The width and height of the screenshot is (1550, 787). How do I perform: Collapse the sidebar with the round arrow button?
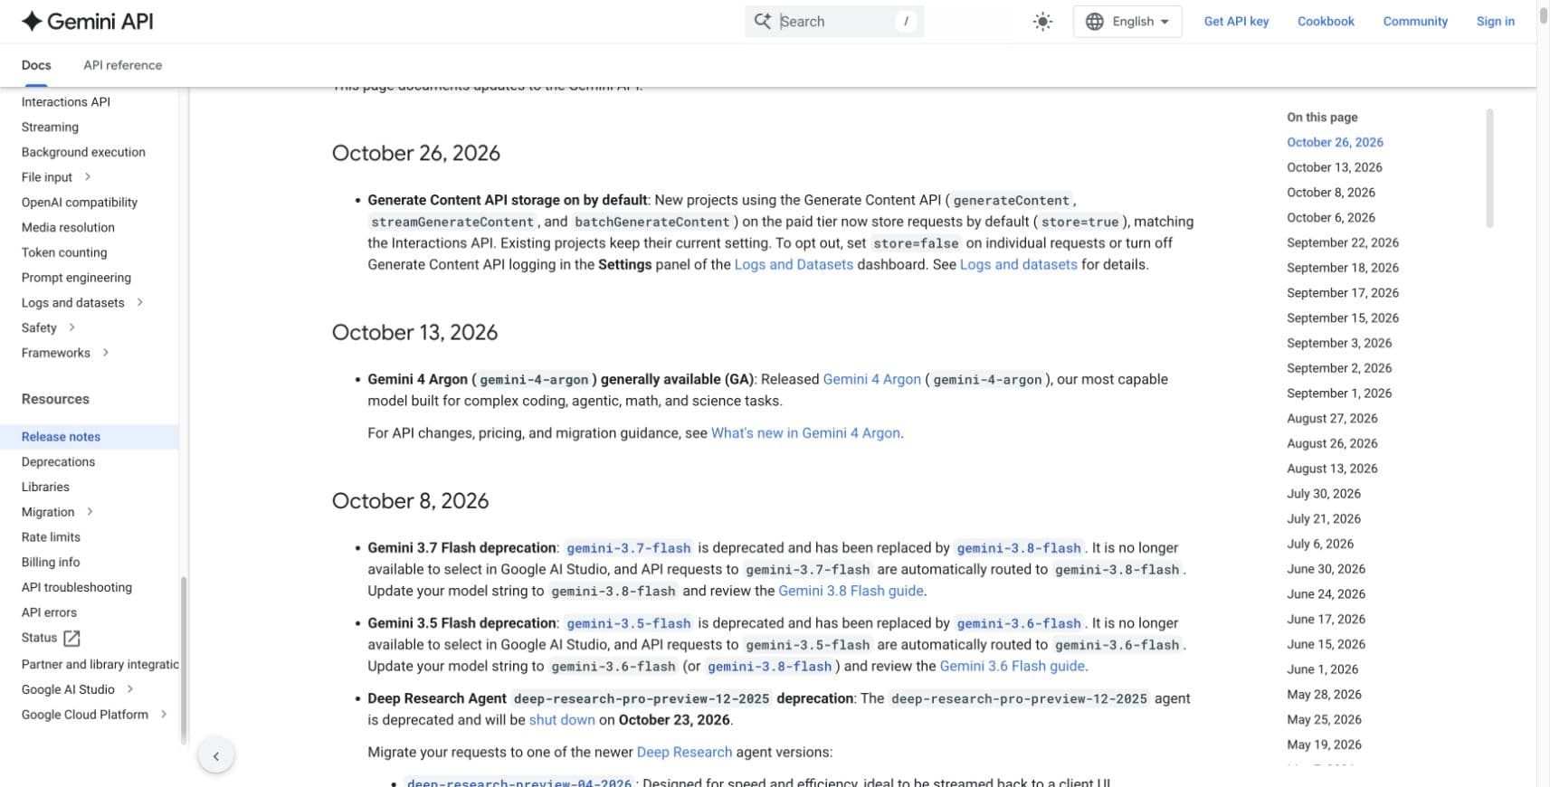[x=216, y=756]
